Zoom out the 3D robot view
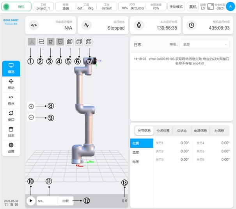 [x=31, y=117]
